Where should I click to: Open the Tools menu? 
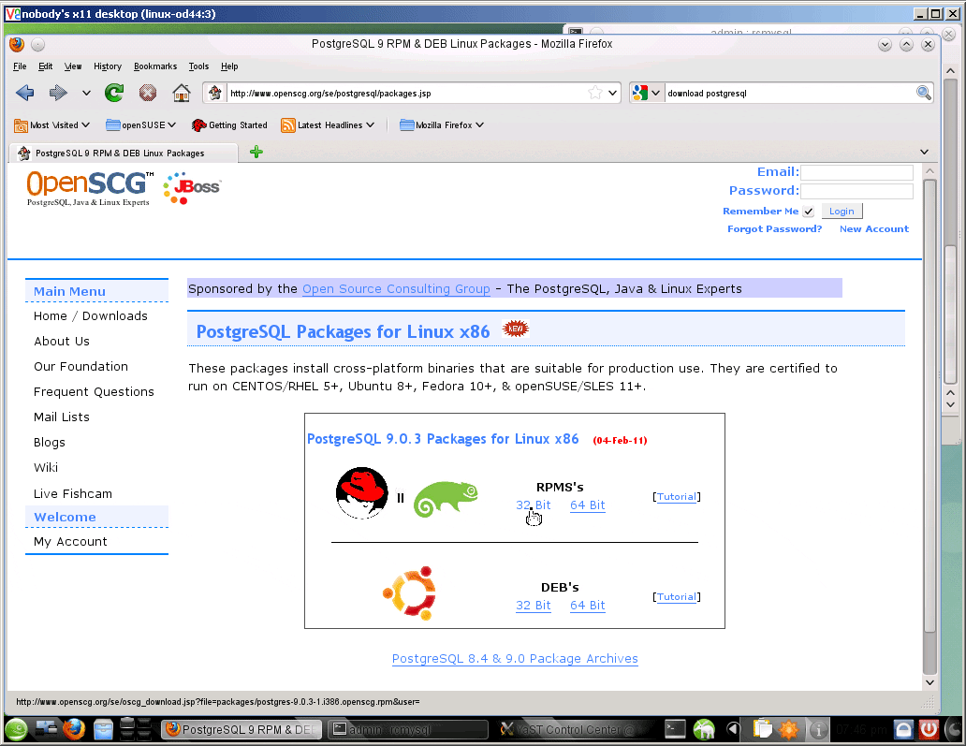pyautogui.click(x=198, y=66)
